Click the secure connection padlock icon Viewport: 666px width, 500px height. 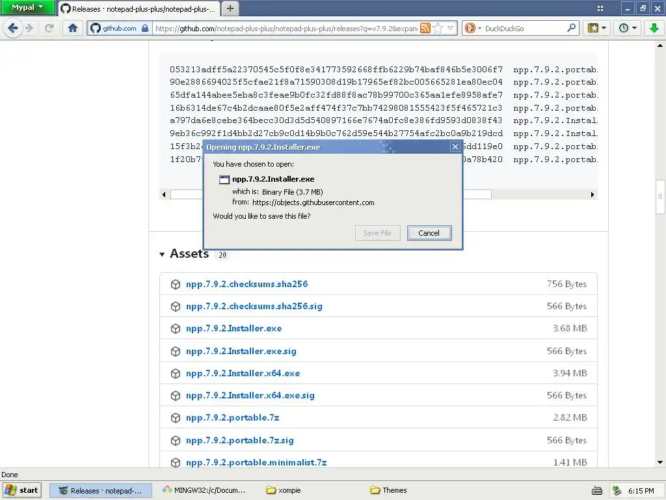point(145,29)
